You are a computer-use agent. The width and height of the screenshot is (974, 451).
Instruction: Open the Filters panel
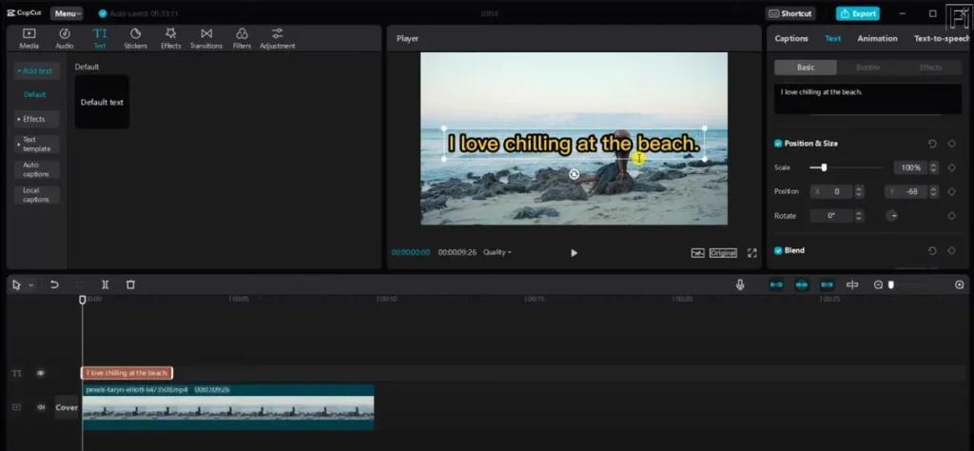[x=242, y=38]
